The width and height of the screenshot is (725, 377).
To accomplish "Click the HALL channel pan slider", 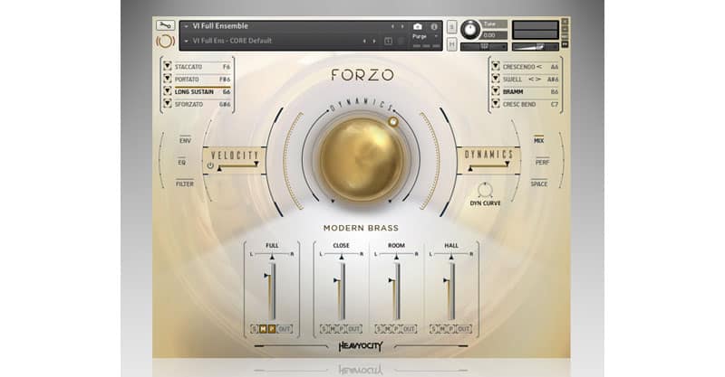I will tap(451, 255).
